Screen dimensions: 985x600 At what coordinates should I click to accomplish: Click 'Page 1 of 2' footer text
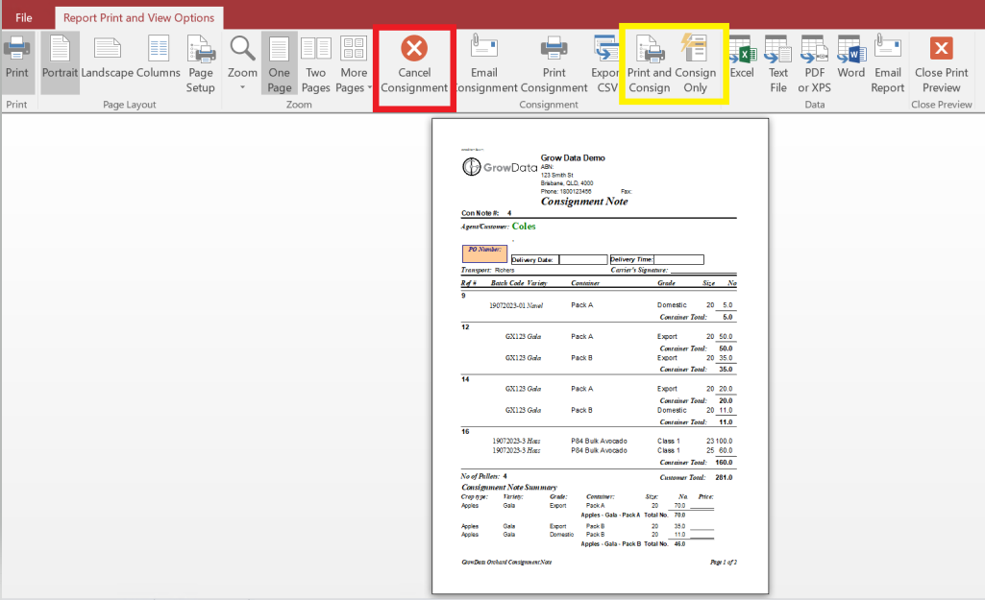coord(723,563)
